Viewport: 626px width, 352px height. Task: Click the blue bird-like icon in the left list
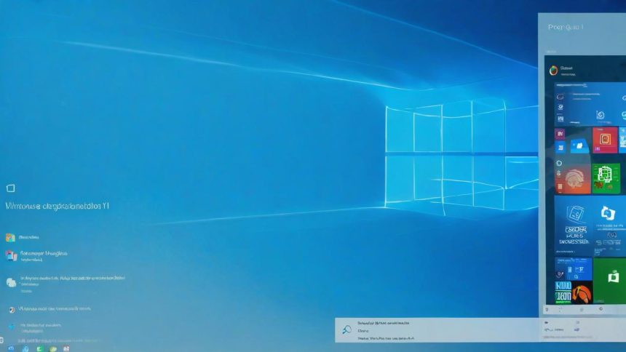click(12, 327)
